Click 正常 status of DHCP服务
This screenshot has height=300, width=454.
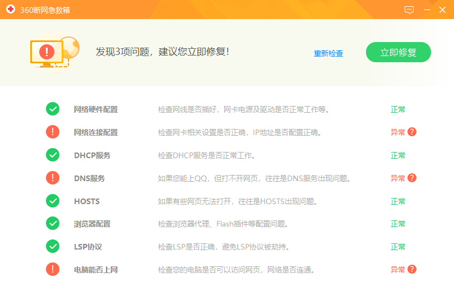(x=397, y=155)
